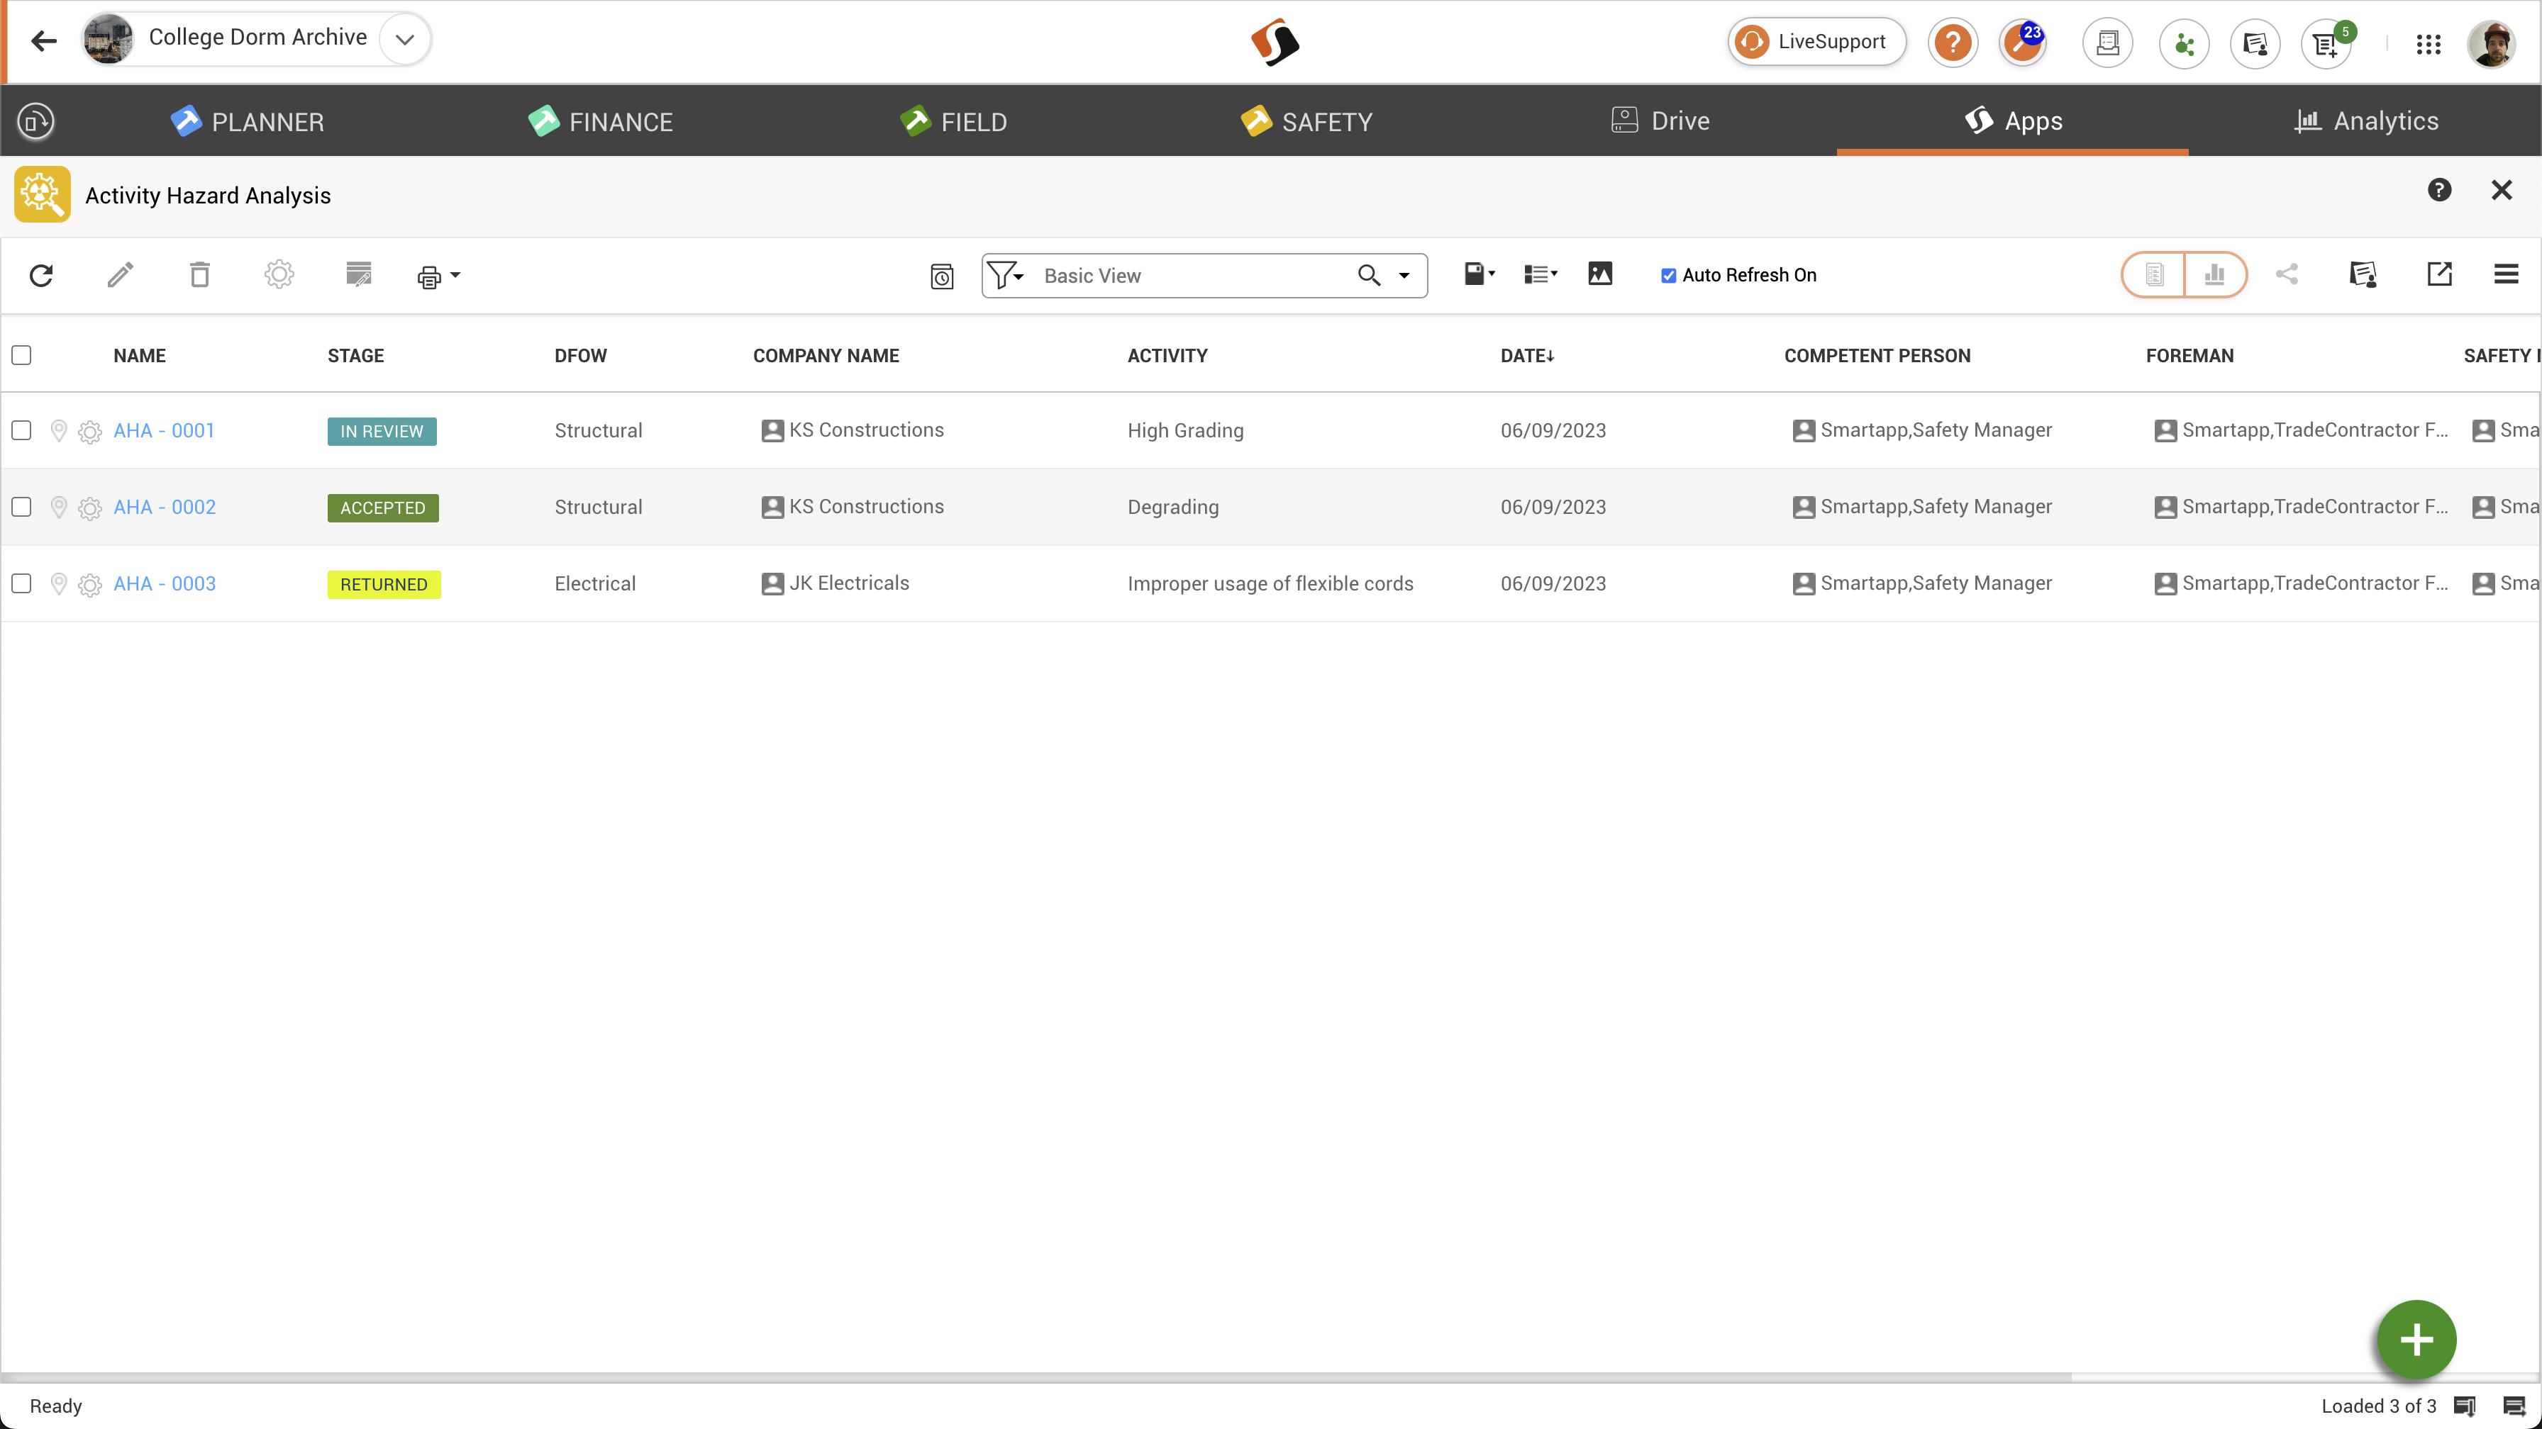This screenshot has height=1429, width=2542.
Task: Tick the select-all header checkbox
Action: coord(22,355)
